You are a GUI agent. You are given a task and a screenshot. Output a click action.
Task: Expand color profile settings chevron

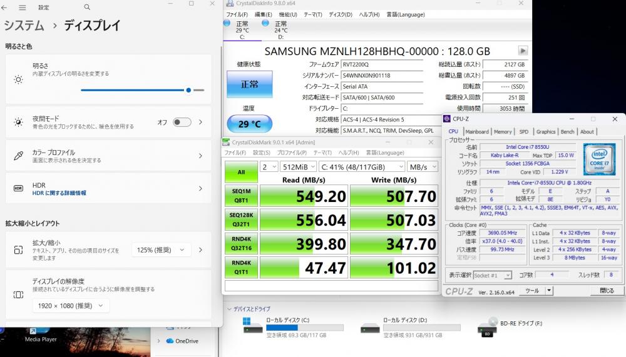pos(200,156)
